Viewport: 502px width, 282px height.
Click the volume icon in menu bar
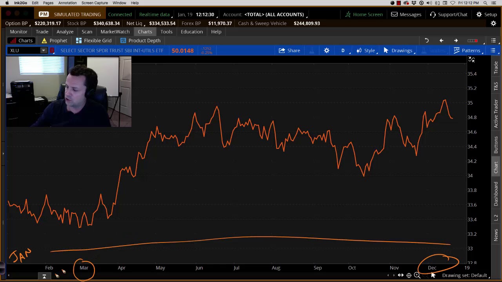pos(429,3)
